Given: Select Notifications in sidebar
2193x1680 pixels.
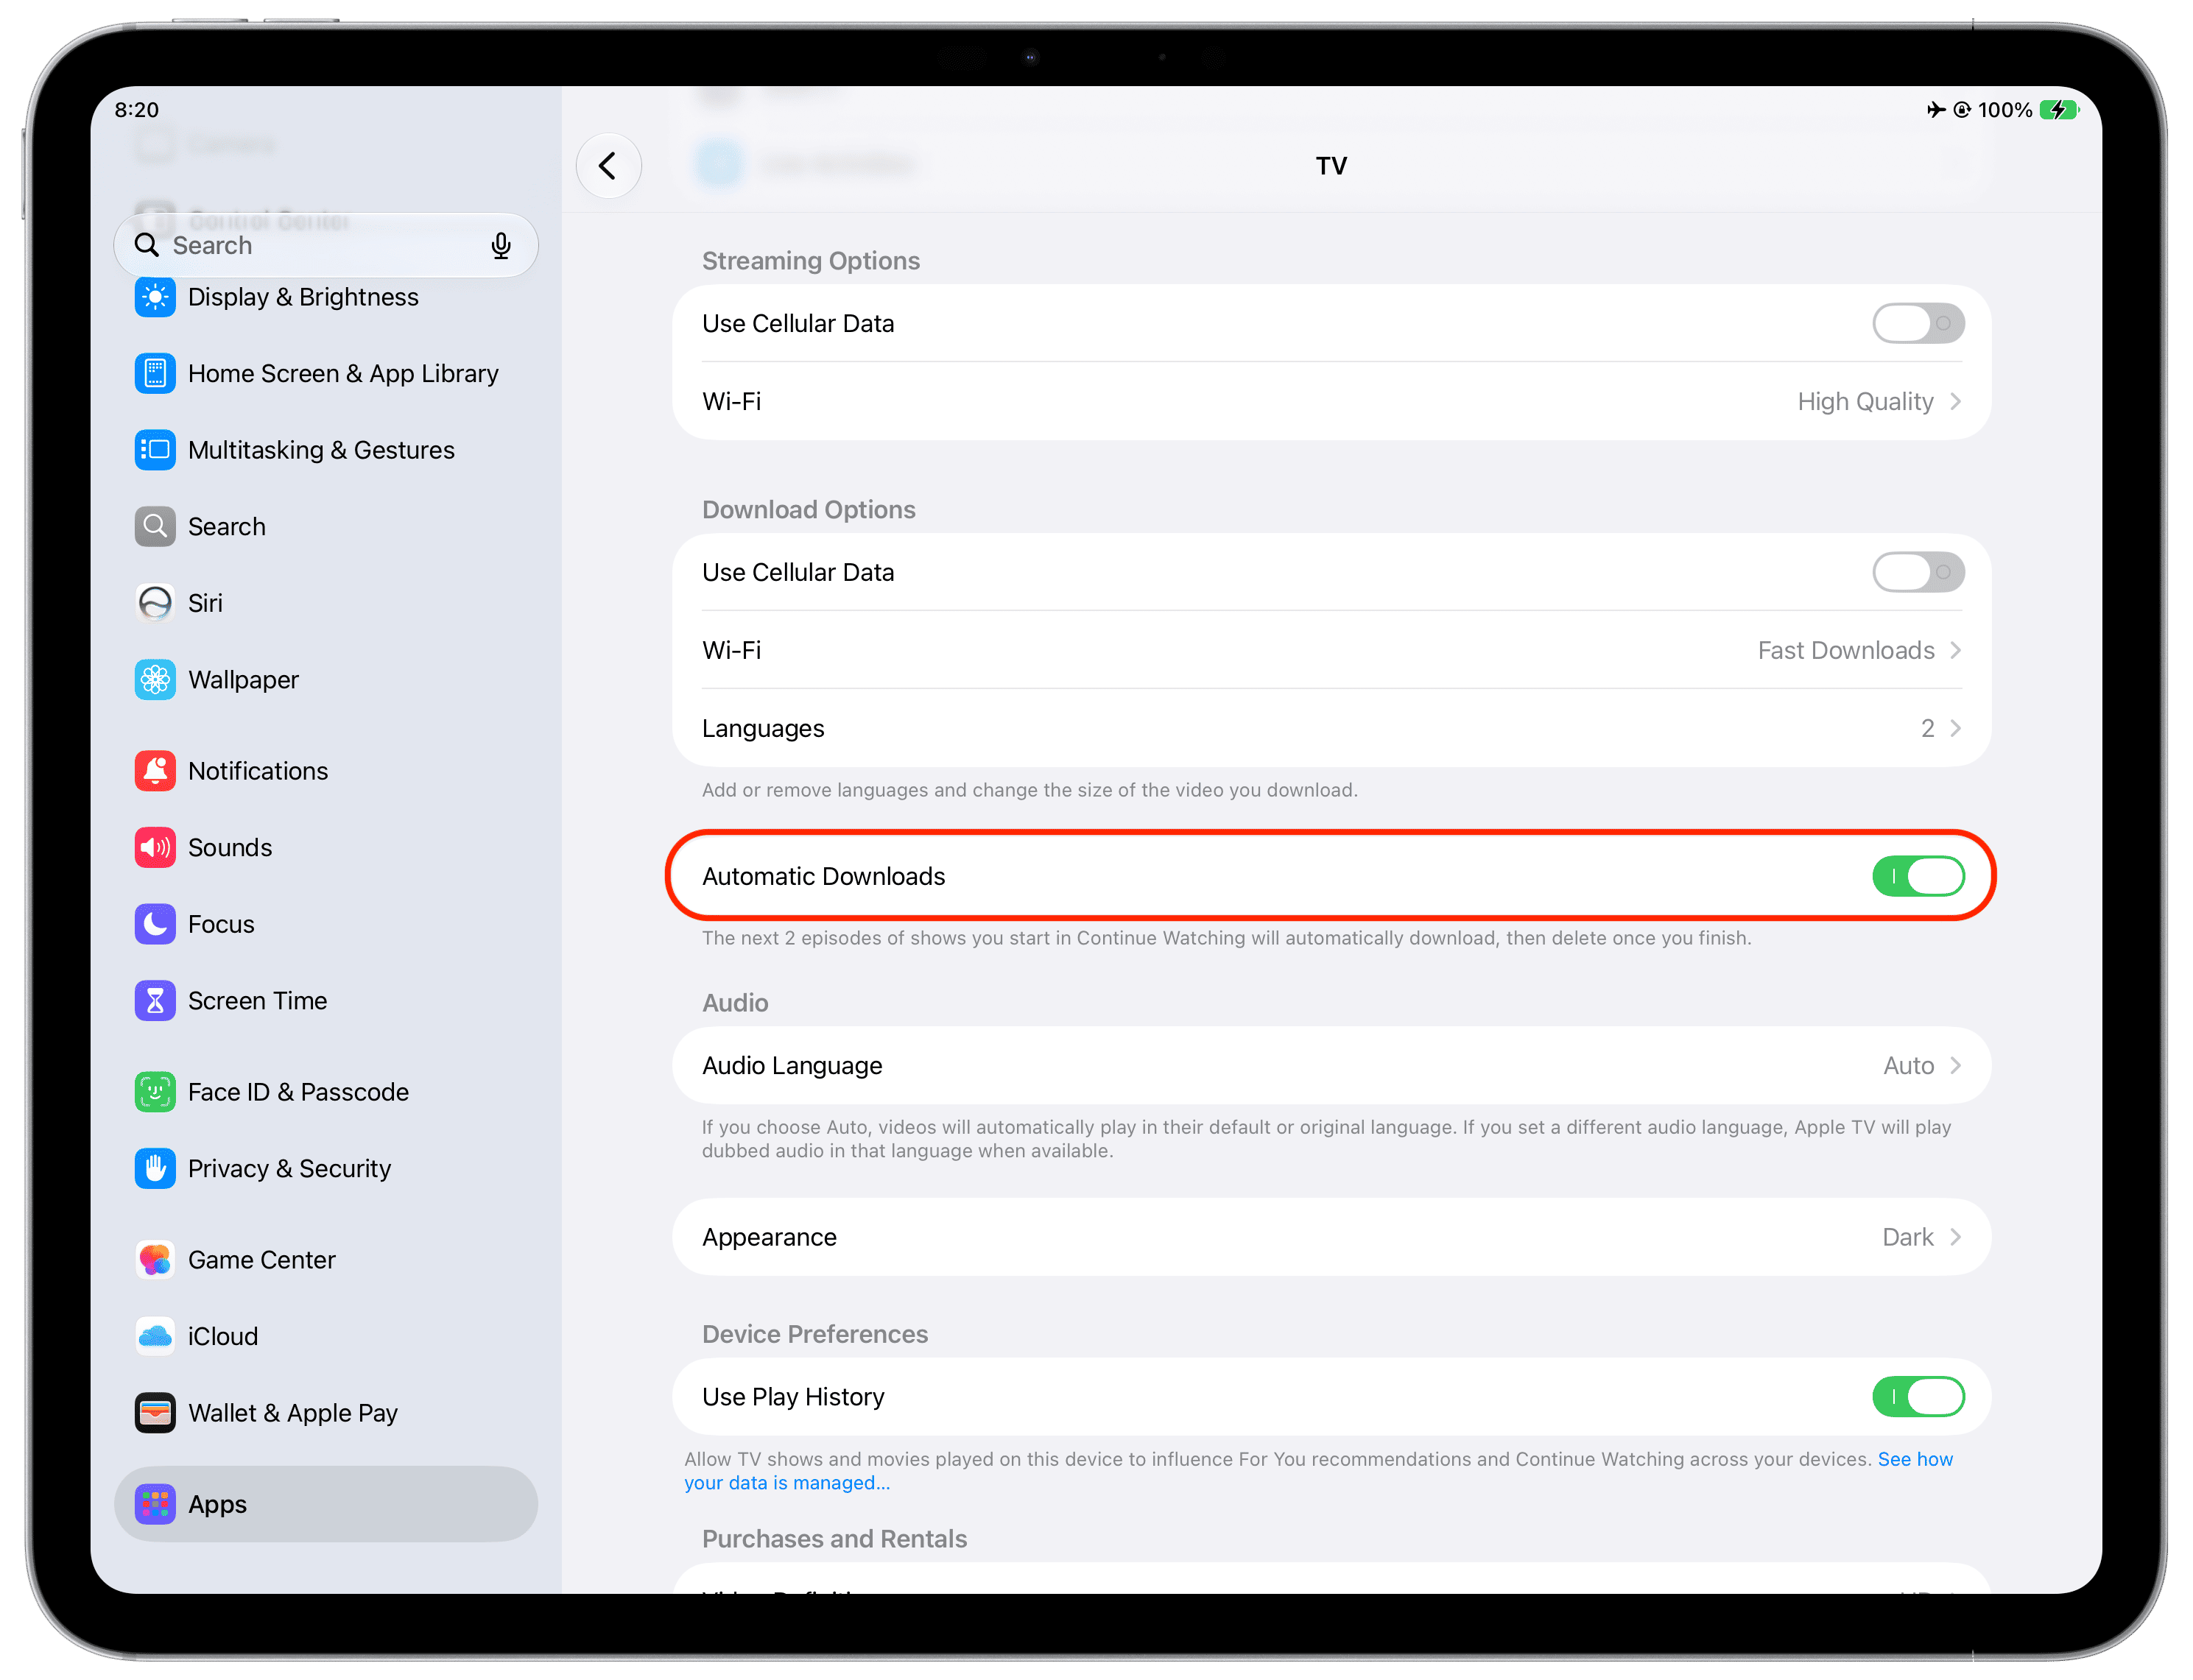Looking at the screenshot, I should click(326, 771).
